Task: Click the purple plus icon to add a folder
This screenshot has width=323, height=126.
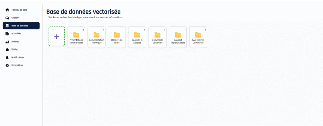Action: (x=57, y=37)
